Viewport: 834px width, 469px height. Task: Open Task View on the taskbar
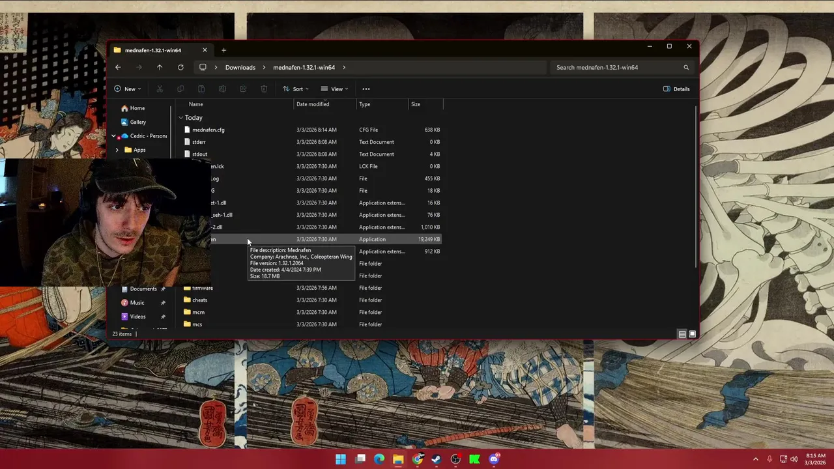click(360, 459)
